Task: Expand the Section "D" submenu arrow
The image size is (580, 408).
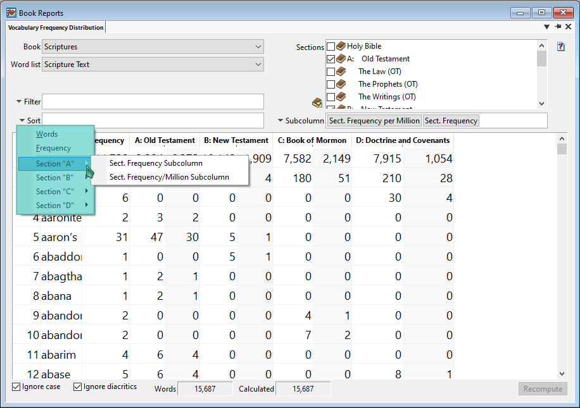Action: point(87,205)
